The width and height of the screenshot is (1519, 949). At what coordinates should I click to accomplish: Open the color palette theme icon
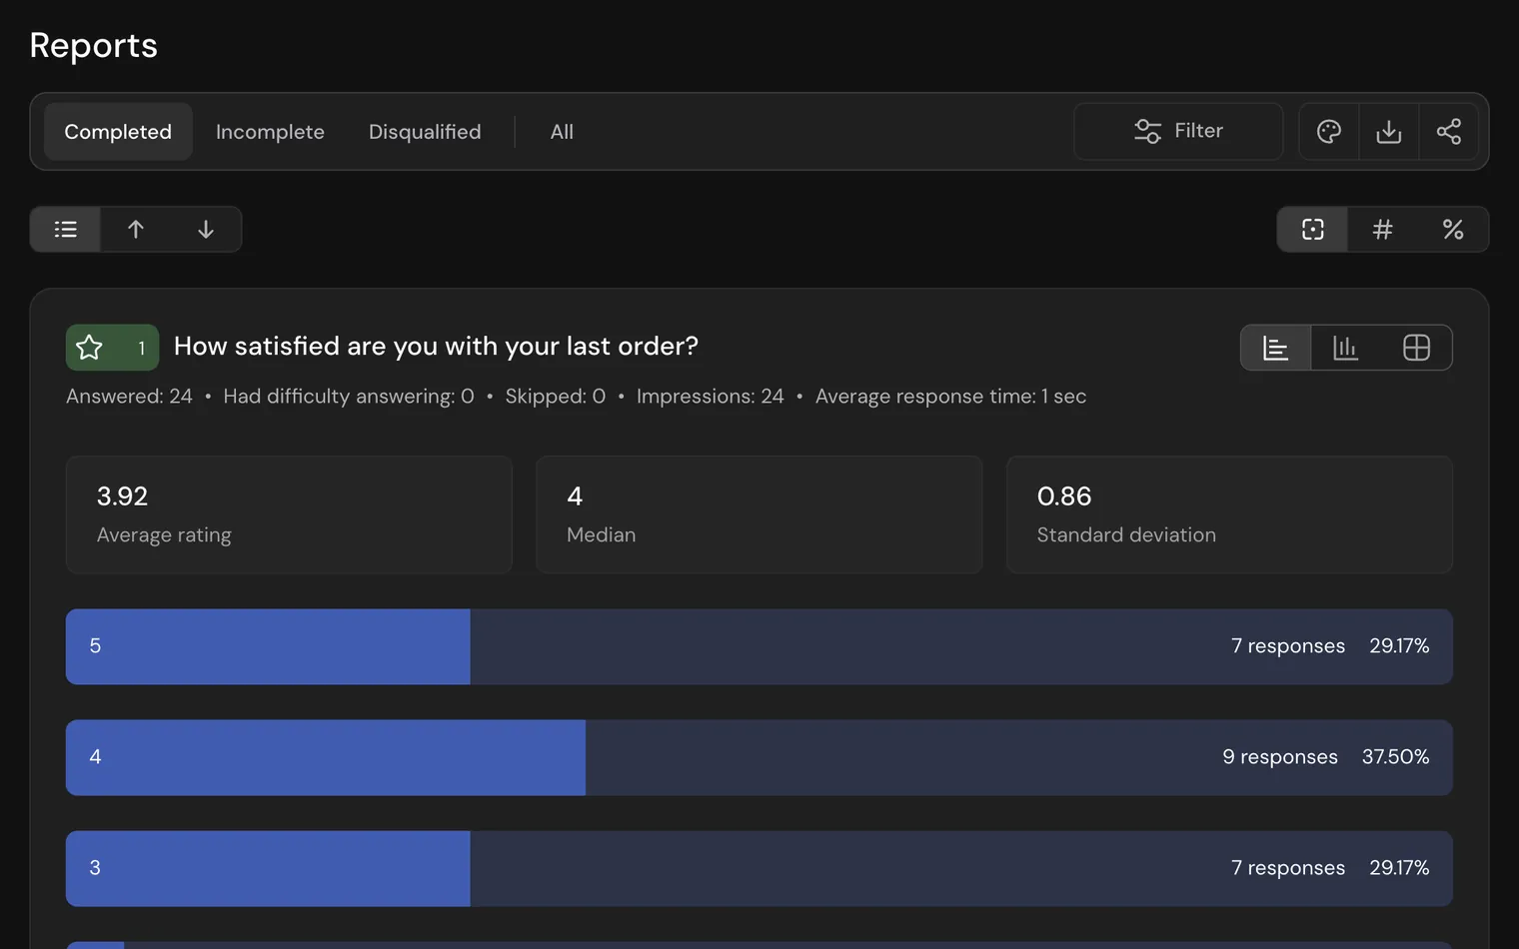[1329, 132]
